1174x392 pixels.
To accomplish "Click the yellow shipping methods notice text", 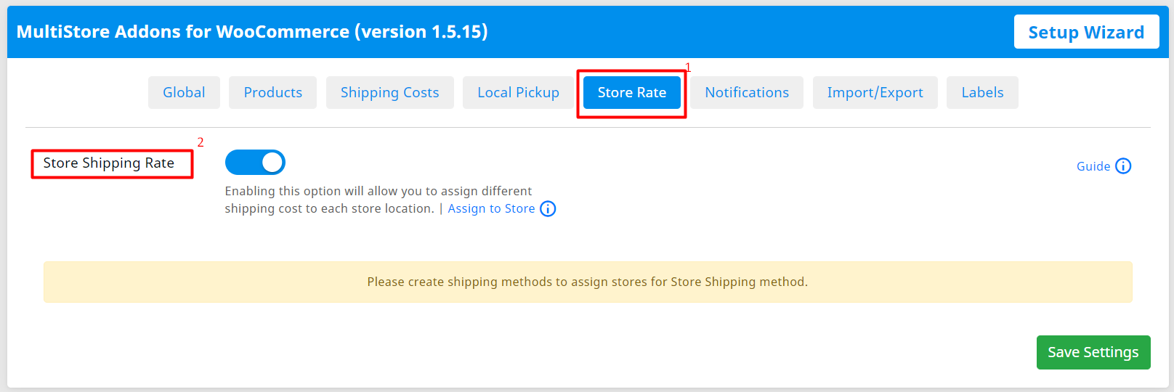I will 587,282.
